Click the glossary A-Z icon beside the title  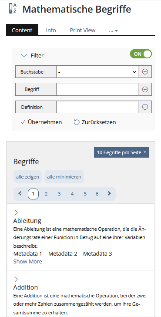click(13, 9)
